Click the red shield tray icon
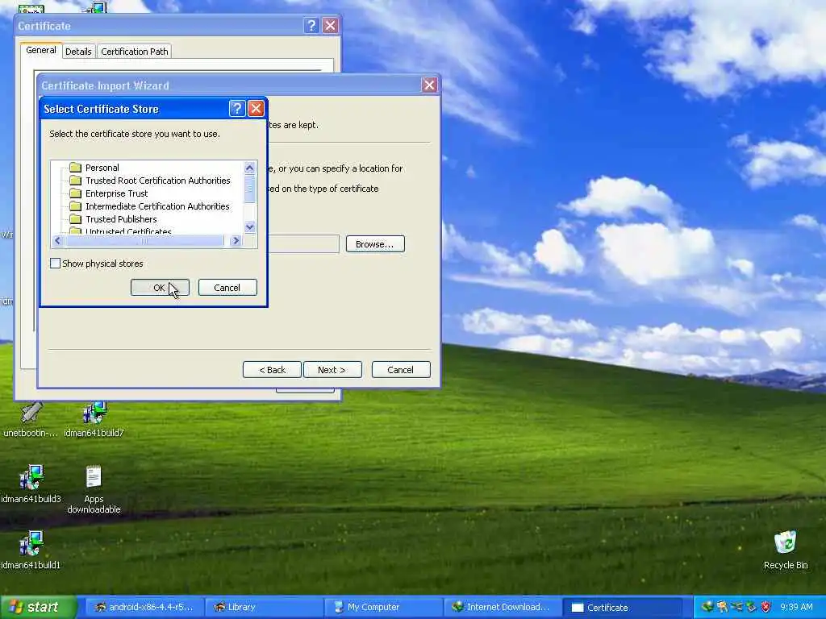The width and height of the screenshot is (826, 619). click(x=766, y=607)
